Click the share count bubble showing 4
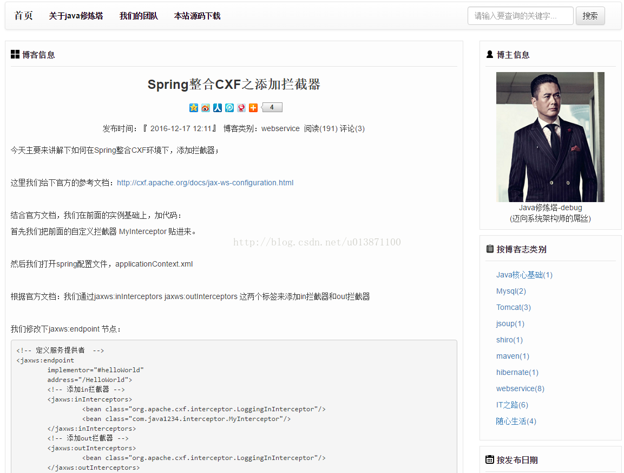 click(272, 107)
